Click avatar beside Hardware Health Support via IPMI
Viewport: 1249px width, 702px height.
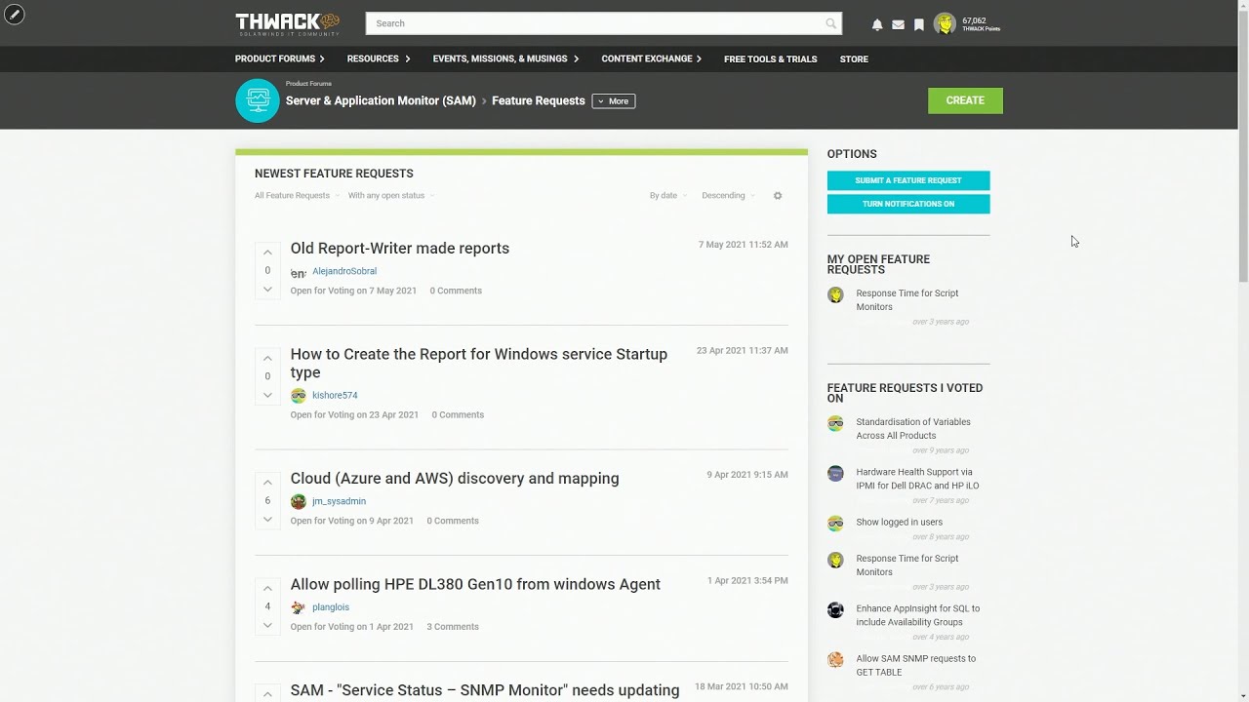click(835, 473)
